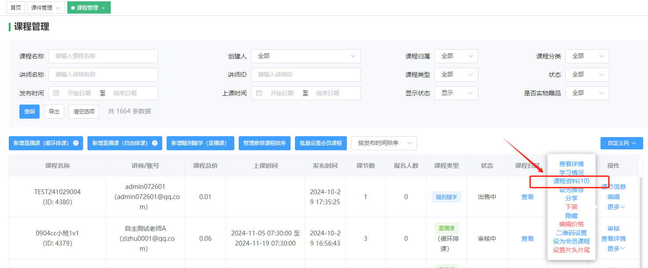
Task: Switch to the 首页 tab
Action: click(x=16, y=8)
